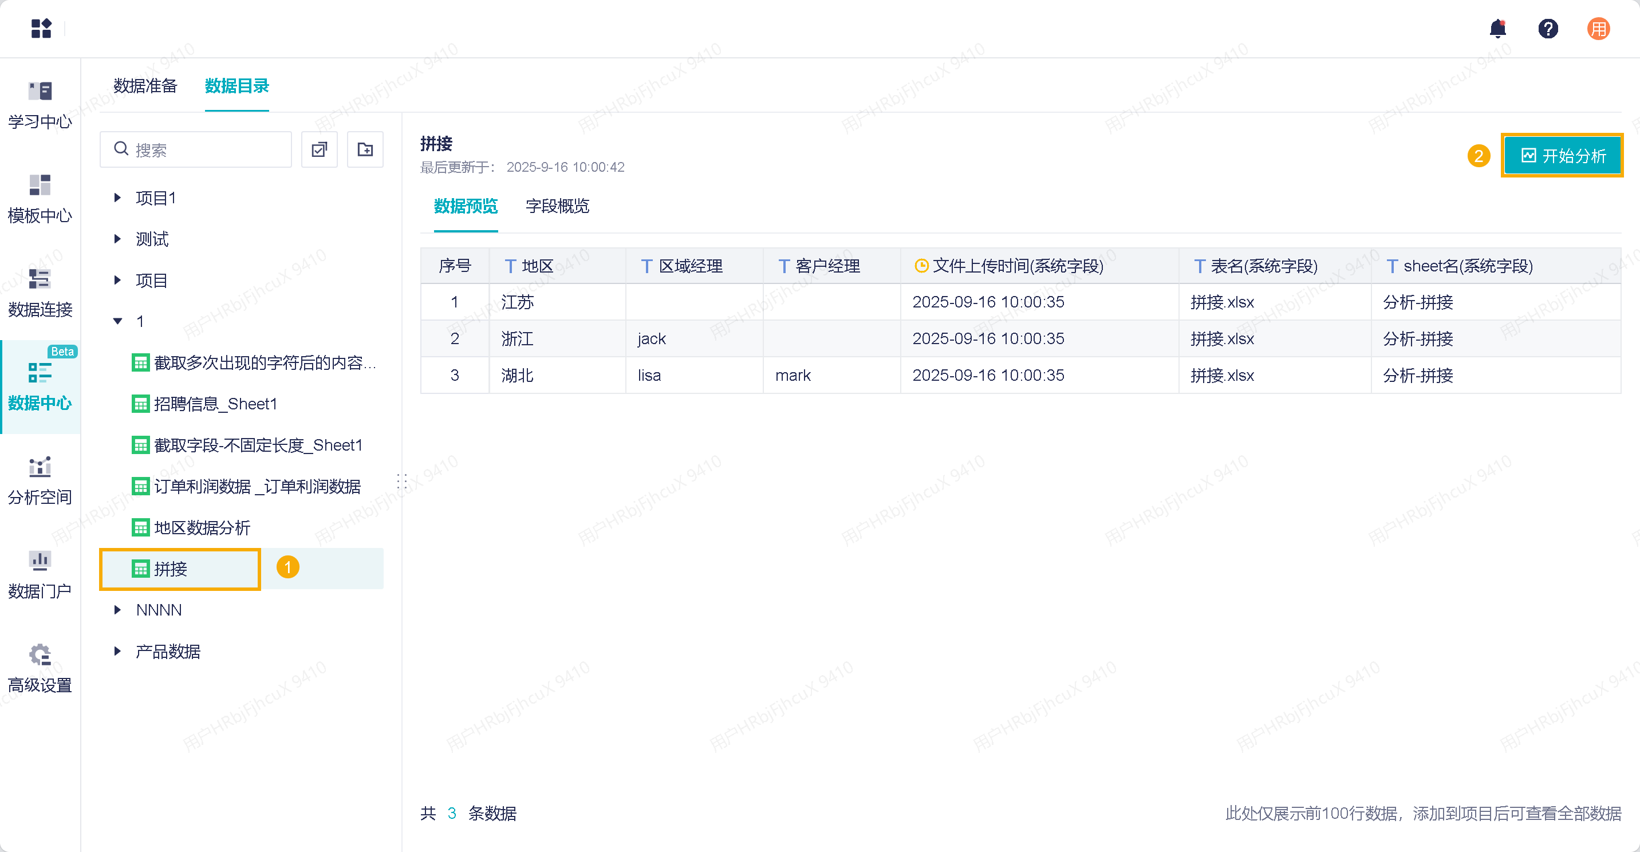Viewport: 1640px width, 852px height.
Task: Toggle the multi-select checkbox icon
Action: tap(319, 149)
